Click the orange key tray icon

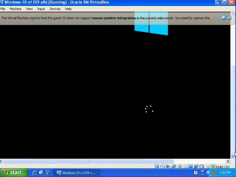point(214,173)
